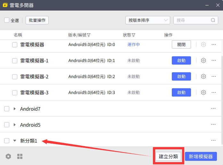Screen dimensions: 223x165
Task: Click Android9.0(64位元) ID:0 version text
Action: click(x=92, y=45)
